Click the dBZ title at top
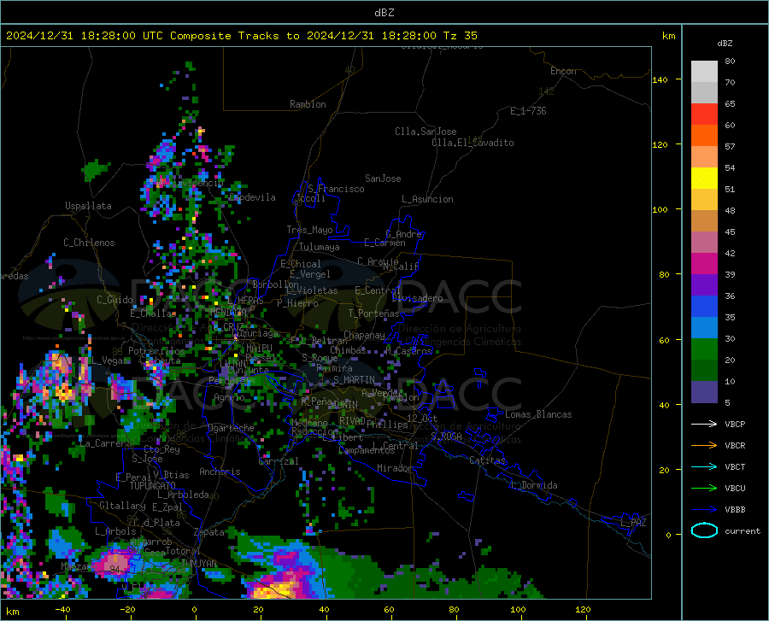 pos(384,13)
